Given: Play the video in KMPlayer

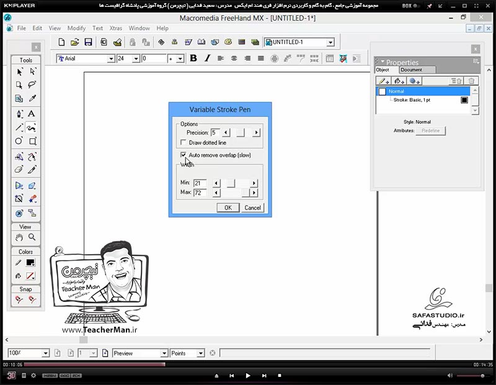Looking at the screenshot, I should coord(247,376).
